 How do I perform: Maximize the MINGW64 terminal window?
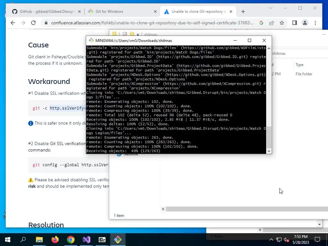(x=249, y=40)
